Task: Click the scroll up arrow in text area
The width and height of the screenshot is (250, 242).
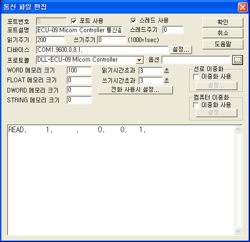Action: (238, 129)
